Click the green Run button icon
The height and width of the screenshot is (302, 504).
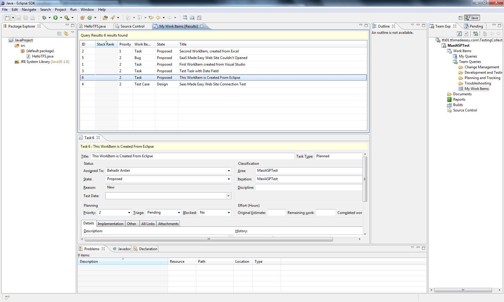[x=56, y=18]
